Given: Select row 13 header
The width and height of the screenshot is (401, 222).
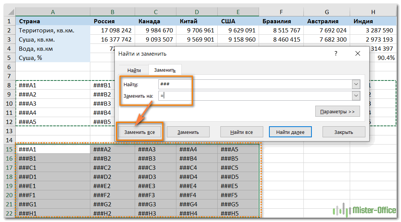Looking at the screenshot, I should [8, 131].
